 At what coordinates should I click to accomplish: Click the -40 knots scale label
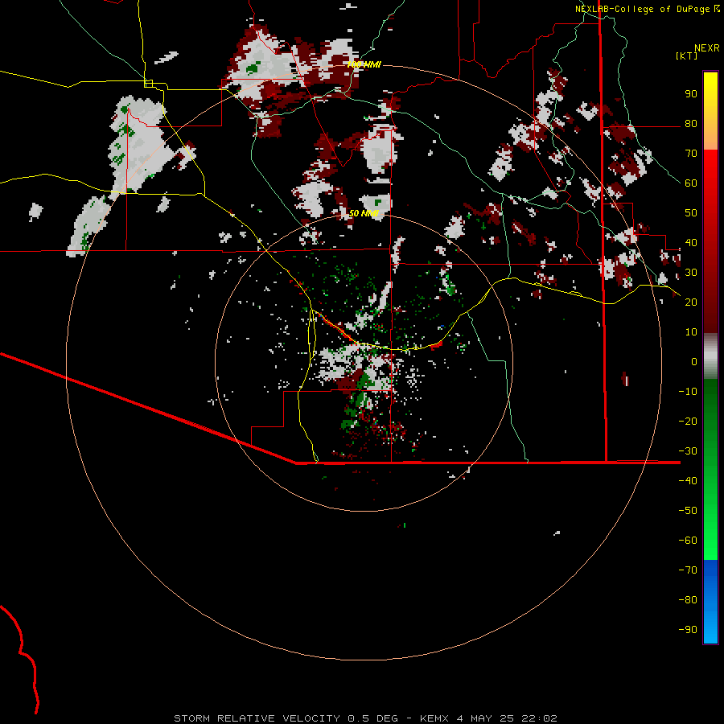(688, 481)
